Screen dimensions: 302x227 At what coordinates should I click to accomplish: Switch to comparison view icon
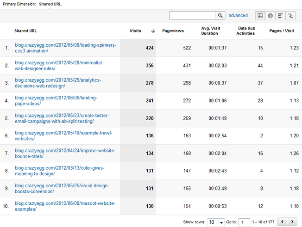[x=290, y=16]
